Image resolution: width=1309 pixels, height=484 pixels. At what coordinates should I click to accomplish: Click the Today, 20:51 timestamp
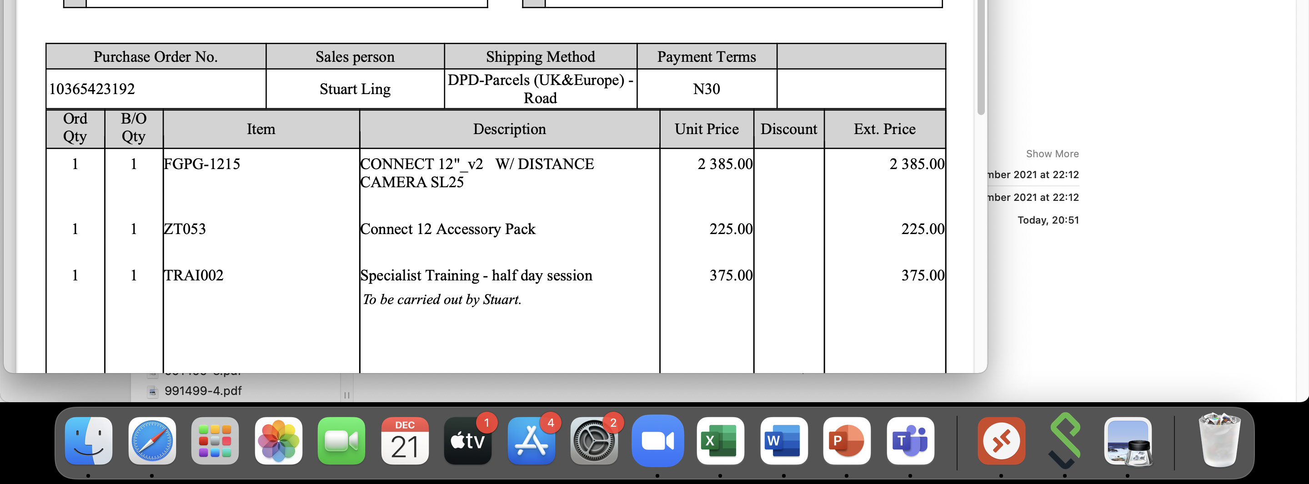coord(1048,220)
